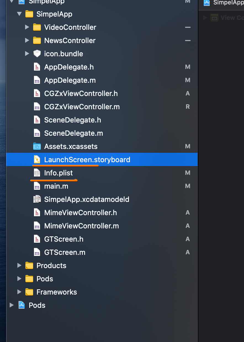The image size is (244, 342).
Task: Click the LaunchScreen.storyboard file icon
Action: pyautogui.click(x=37, y=160)
